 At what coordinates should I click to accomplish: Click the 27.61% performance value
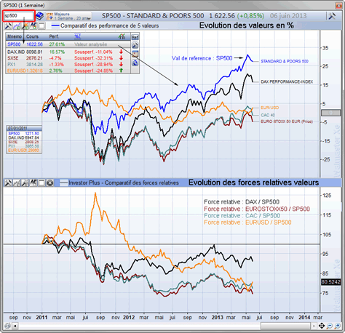click(57, 44)
